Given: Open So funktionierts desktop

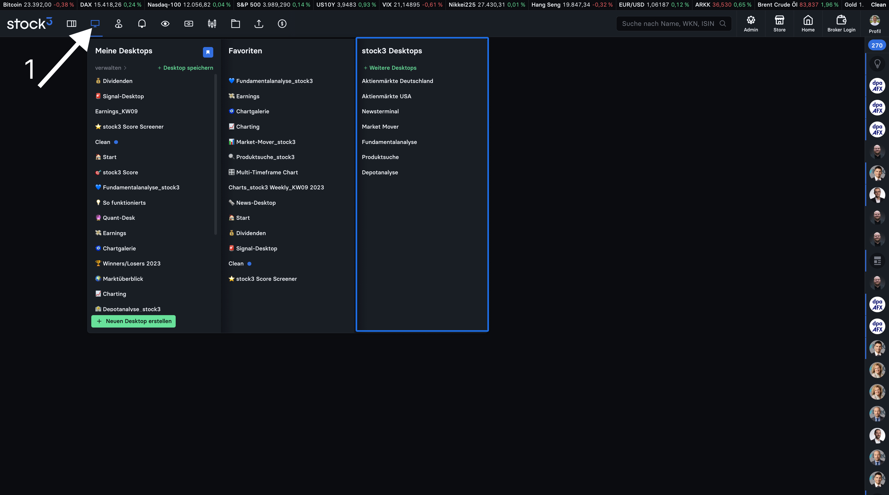Looking at the screenshot, I should pos(120,203).
